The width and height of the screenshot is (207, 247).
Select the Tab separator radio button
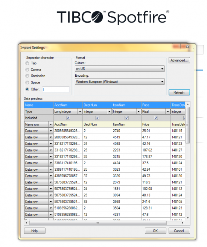coord(27,63)
